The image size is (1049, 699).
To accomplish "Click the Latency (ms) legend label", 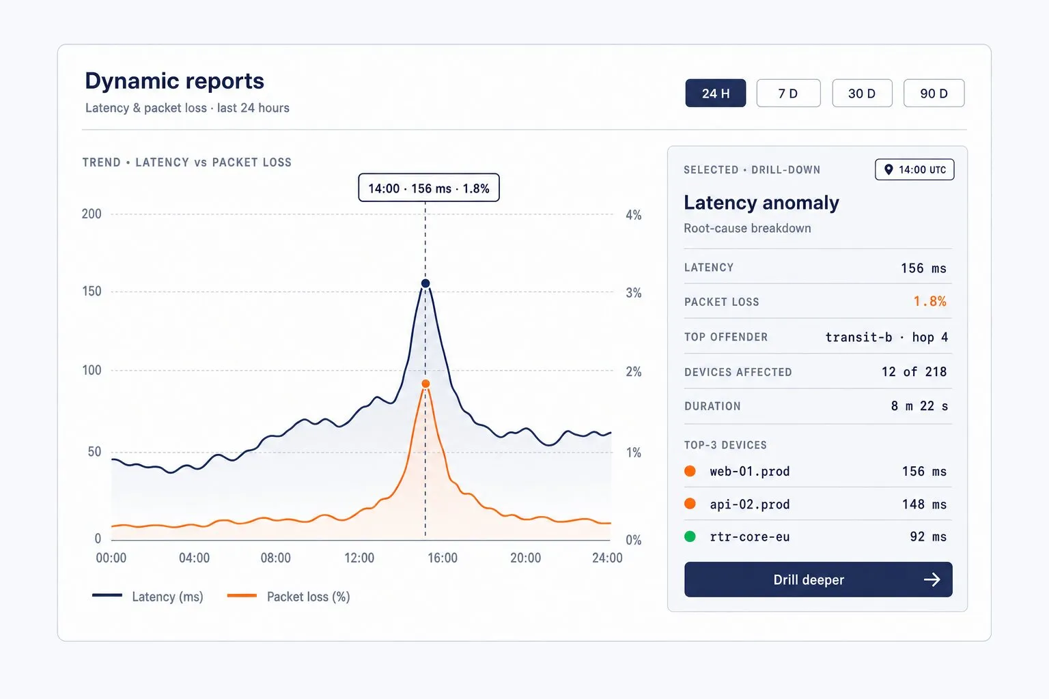I will coord(167,597).
